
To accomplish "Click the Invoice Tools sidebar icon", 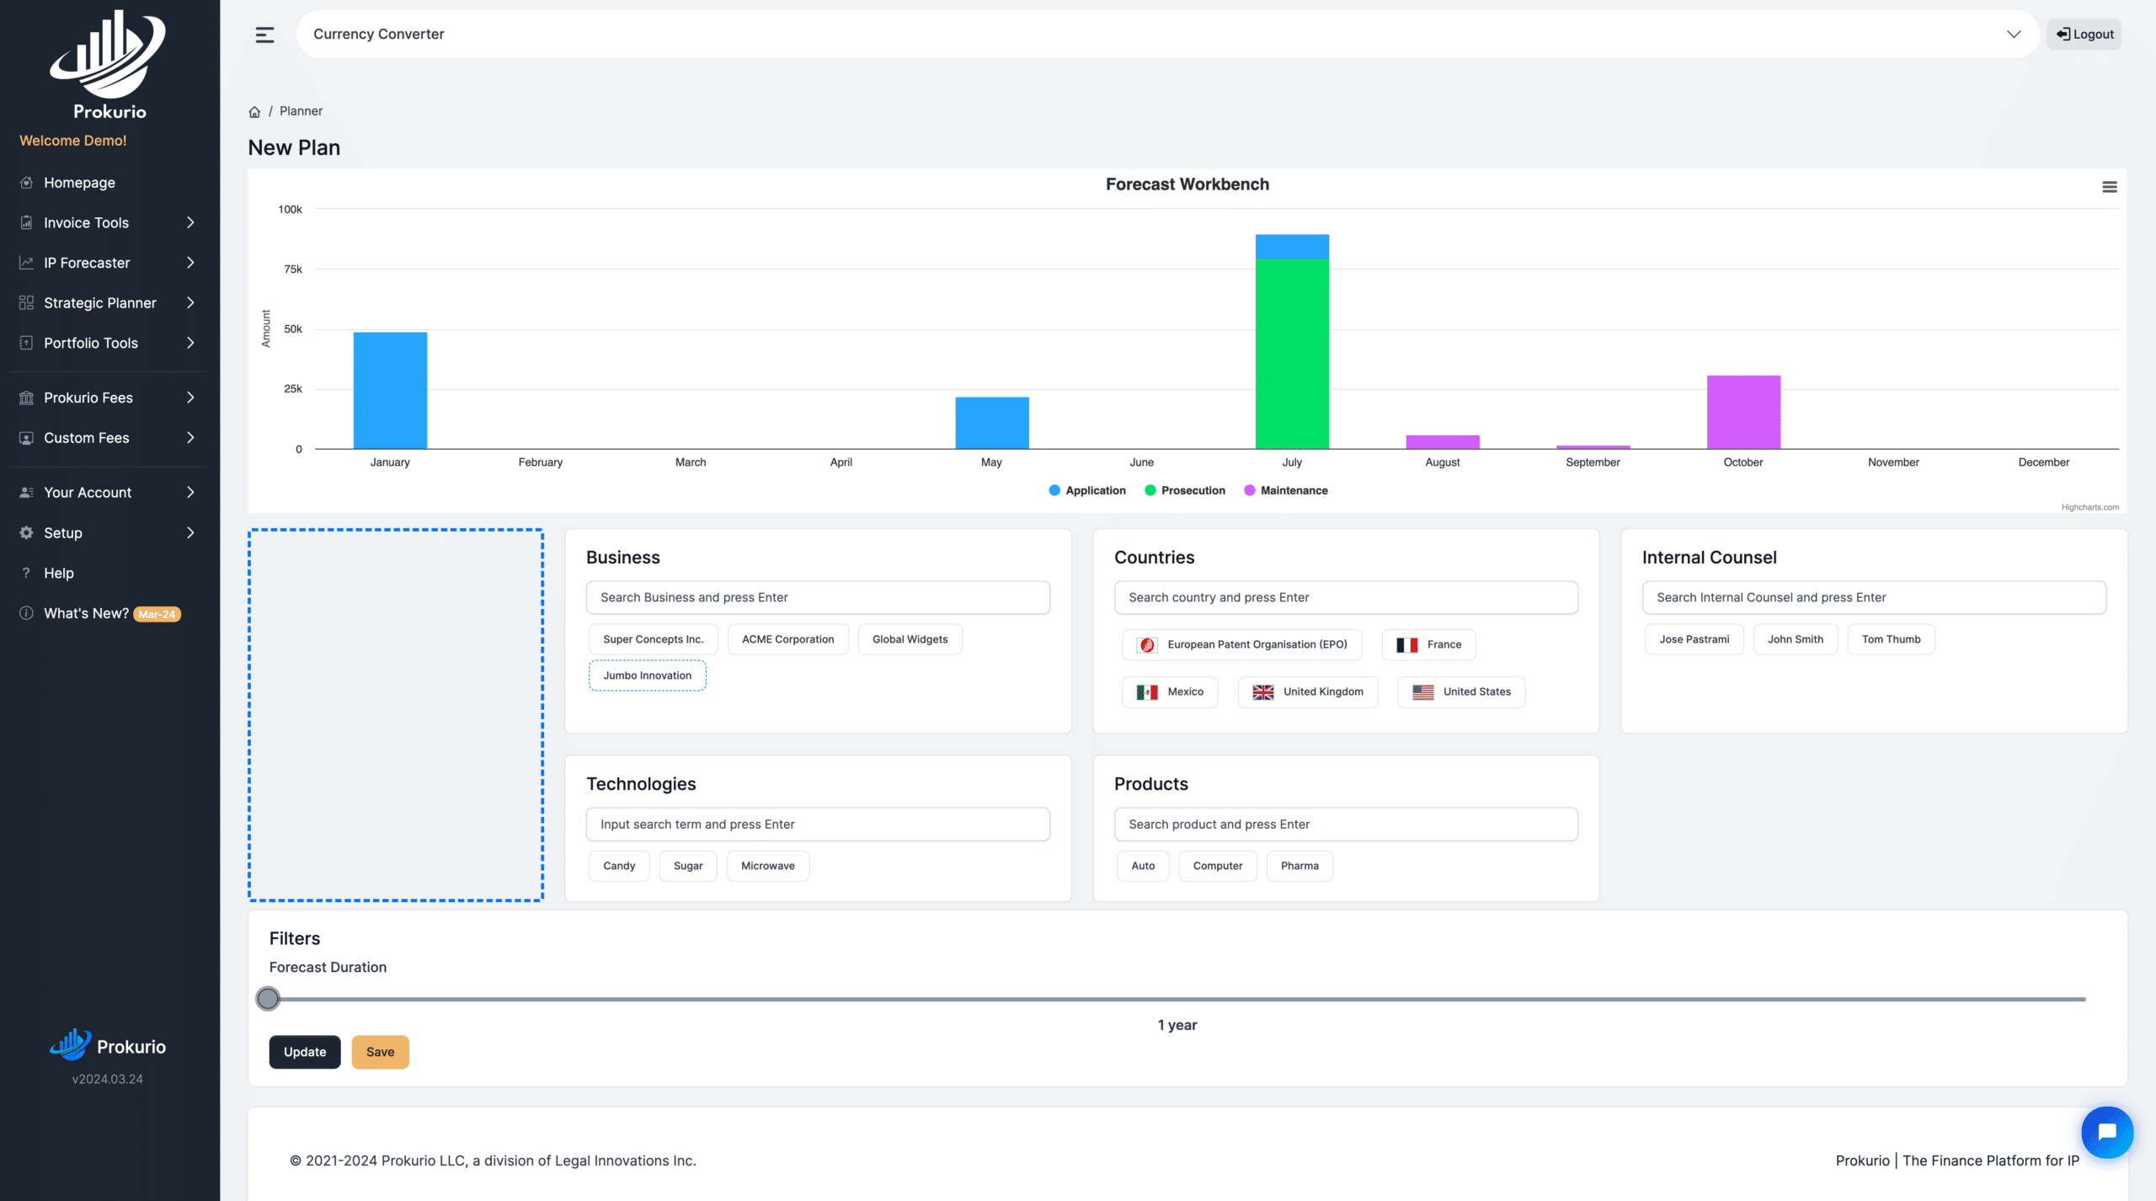I will click(x=26, y=222).
